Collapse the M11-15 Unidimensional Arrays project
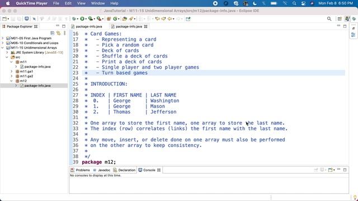This screenshot has height=201, width=358. coord(3,47)
